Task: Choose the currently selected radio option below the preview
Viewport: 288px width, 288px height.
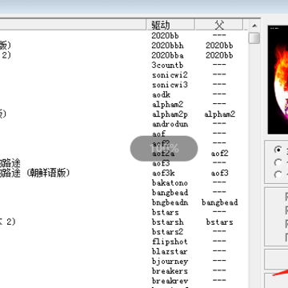Action: (x=278, y=150)
